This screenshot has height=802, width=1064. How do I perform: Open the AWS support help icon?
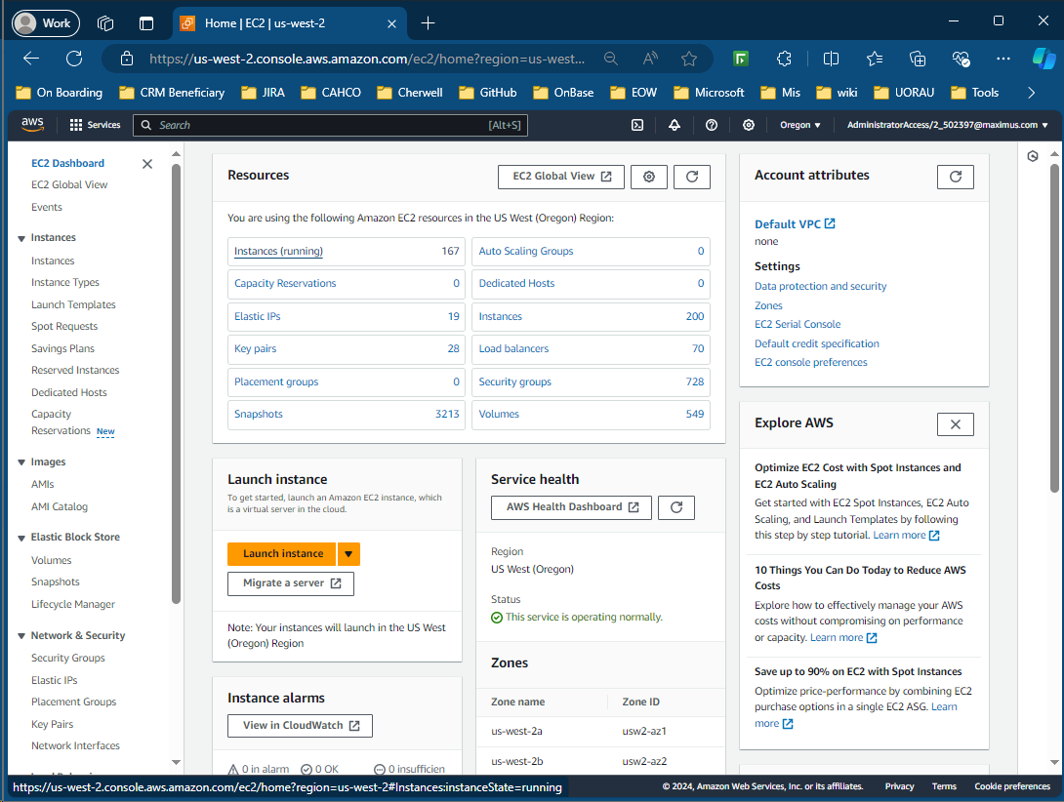pyautogui.click(x=712, y=125)
